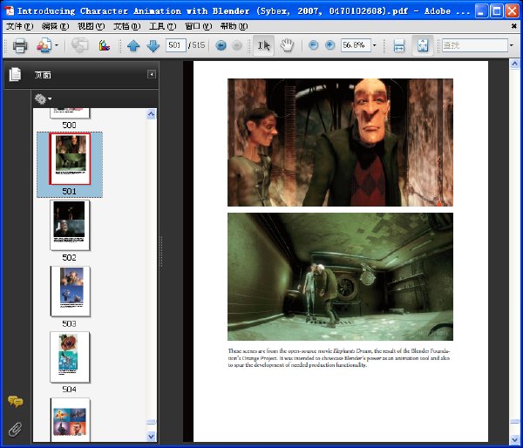Click the 查找 find search box
The image size is (523, 448).
click(475, 45)
